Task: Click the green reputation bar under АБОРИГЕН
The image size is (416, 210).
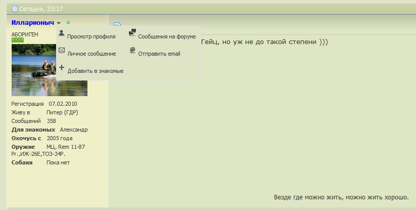Action: 18,39
